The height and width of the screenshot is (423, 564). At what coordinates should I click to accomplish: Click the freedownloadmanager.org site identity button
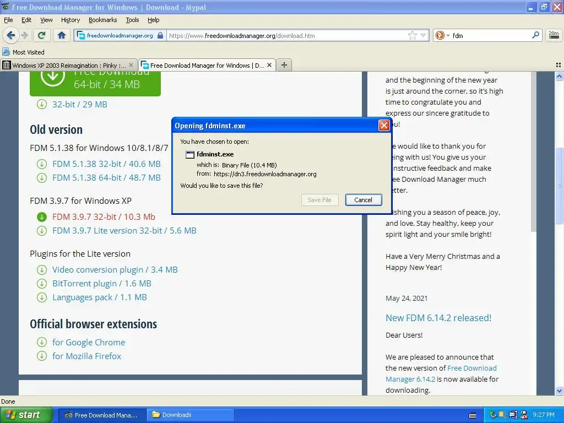[x=120, y=35]
